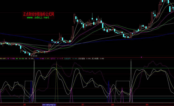Click the red up-arrow beside 50.615
The width and height of the screenshot is (174, 106).
coord(6,59)
